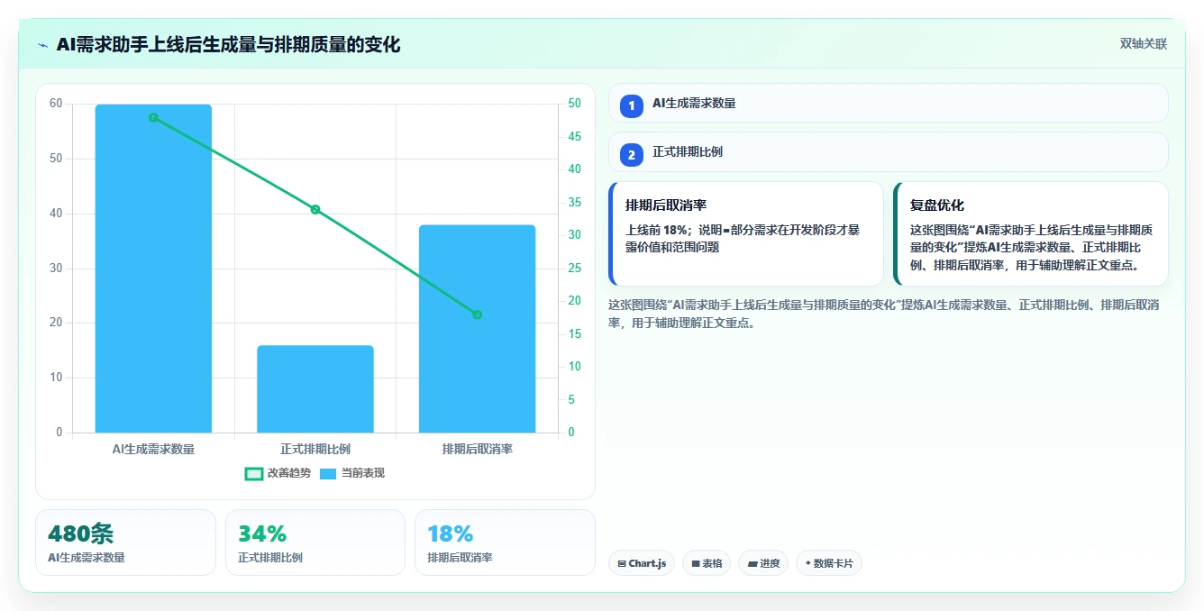The height and width of the screenshot is (611, 1204).
Task: Select step 2 正式排期比例 item
Action: (x=888, y=152)
